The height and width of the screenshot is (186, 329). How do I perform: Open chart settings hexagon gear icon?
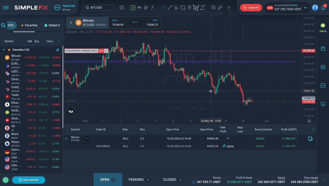coord(309,121)
